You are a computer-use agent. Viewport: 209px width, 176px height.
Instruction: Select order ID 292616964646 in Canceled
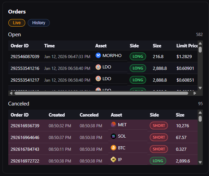[x=25, y=137]
